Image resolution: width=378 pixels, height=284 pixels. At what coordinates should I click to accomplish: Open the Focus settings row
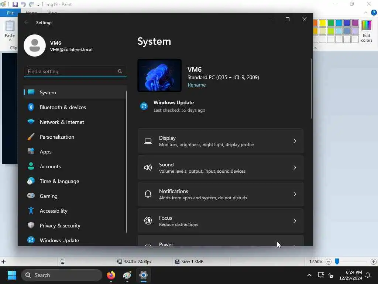click(221, 221)
